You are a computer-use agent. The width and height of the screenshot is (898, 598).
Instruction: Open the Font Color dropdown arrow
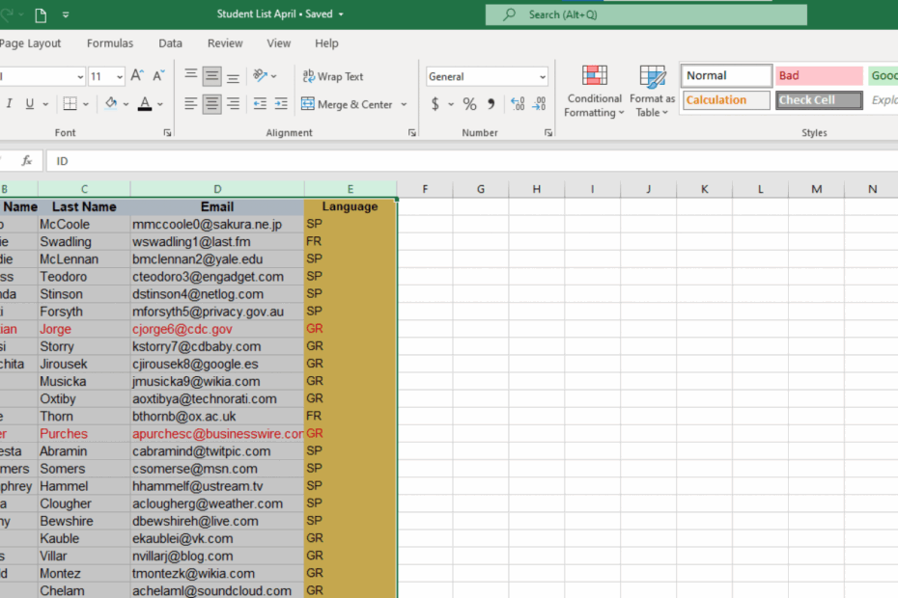[160, 104]
